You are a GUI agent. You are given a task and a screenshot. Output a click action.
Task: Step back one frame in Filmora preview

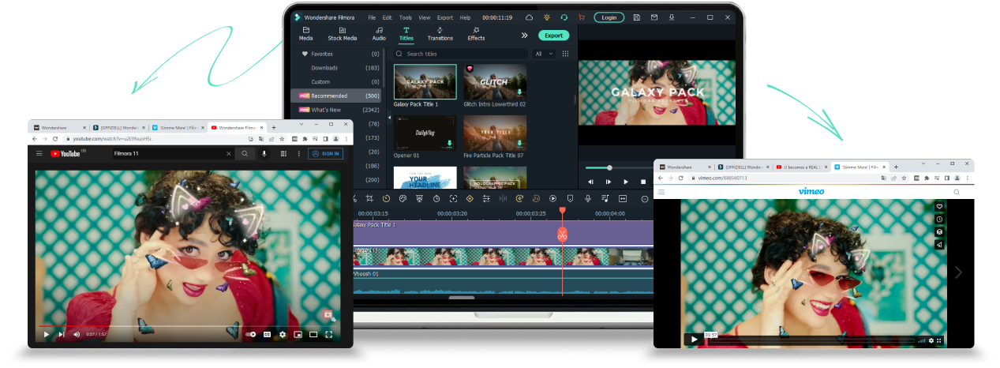[x=590, y=182]
